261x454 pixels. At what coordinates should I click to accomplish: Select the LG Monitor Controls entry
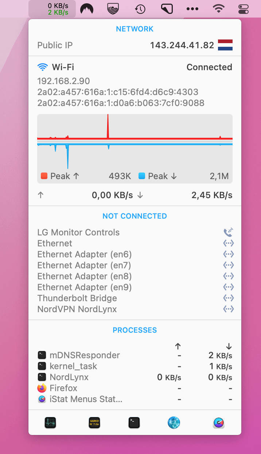coord(78,232)
